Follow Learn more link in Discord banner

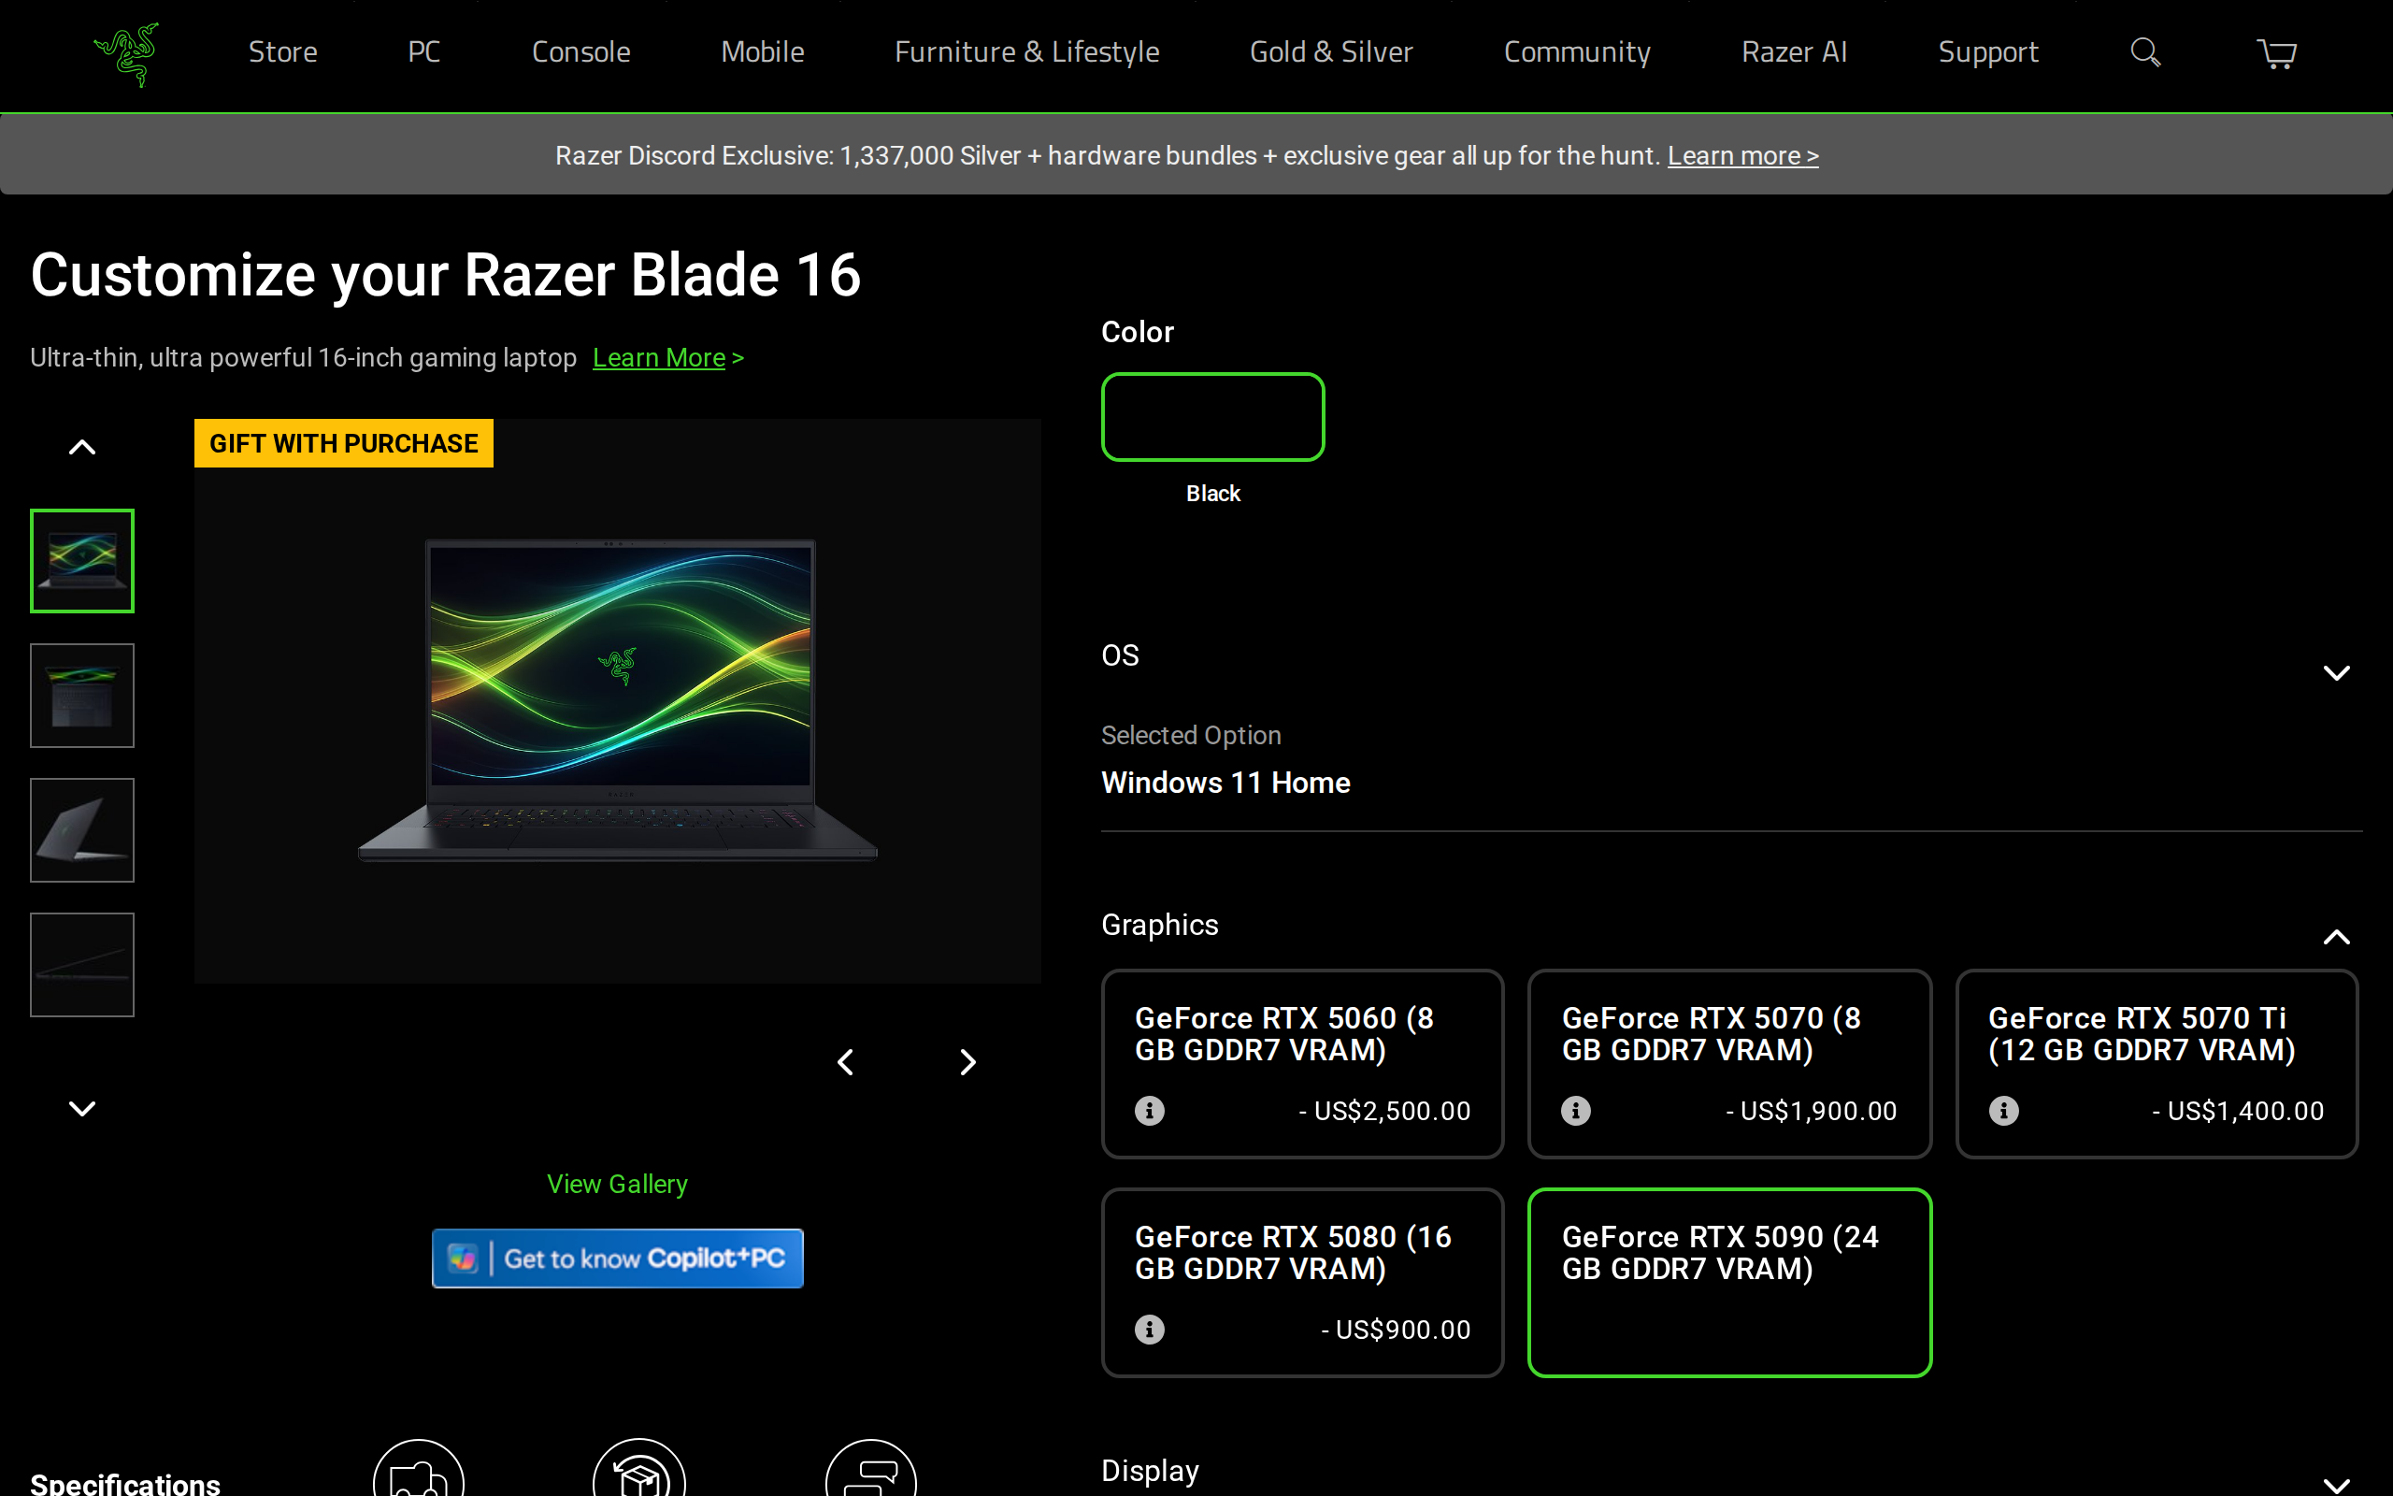coord(1742,155)
